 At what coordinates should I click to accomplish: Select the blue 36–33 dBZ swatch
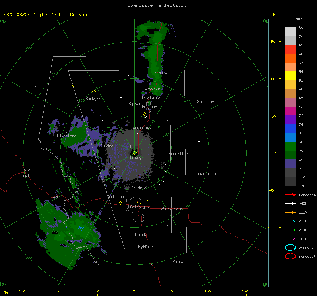(290, 129)
